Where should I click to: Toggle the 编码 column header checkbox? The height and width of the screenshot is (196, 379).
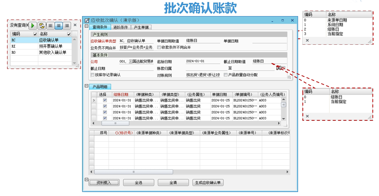pos(35,34)
